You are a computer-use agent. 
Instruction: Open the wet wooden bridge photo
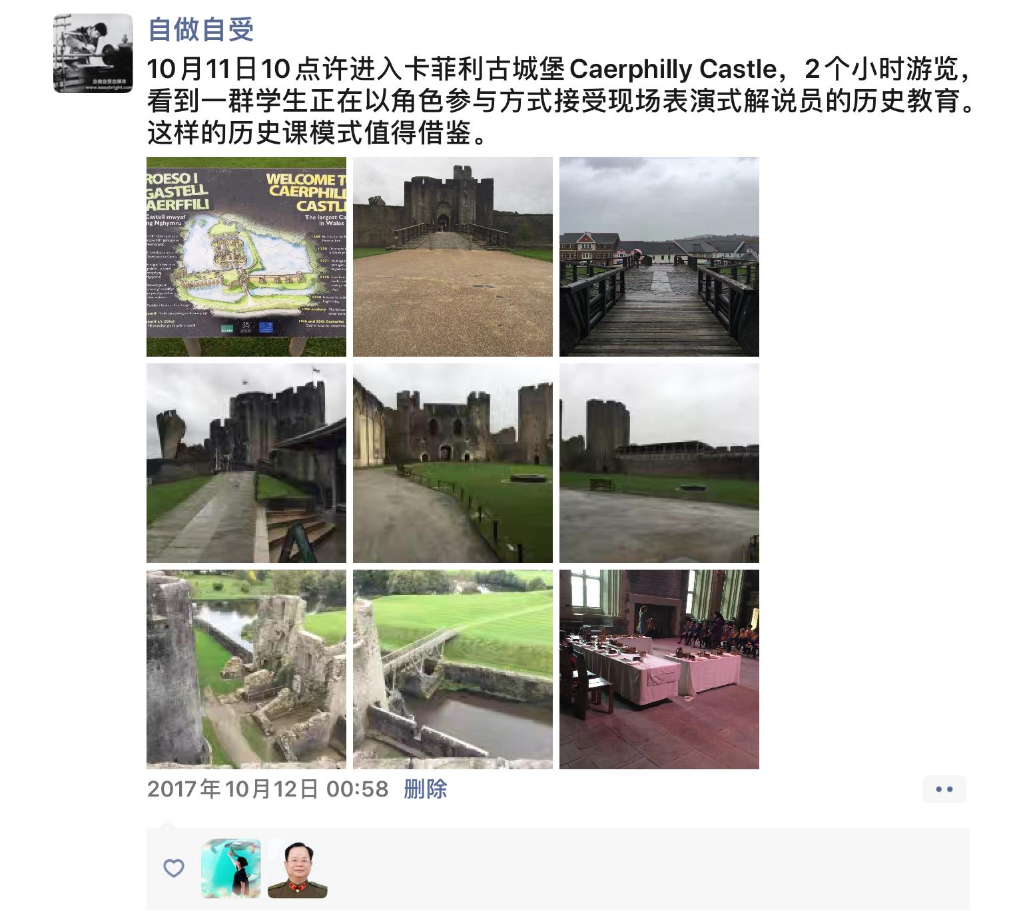659,257
